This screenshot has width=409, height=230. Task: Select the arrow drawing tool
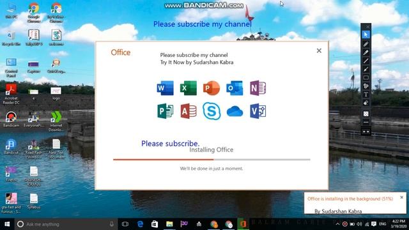coord(366,69)
